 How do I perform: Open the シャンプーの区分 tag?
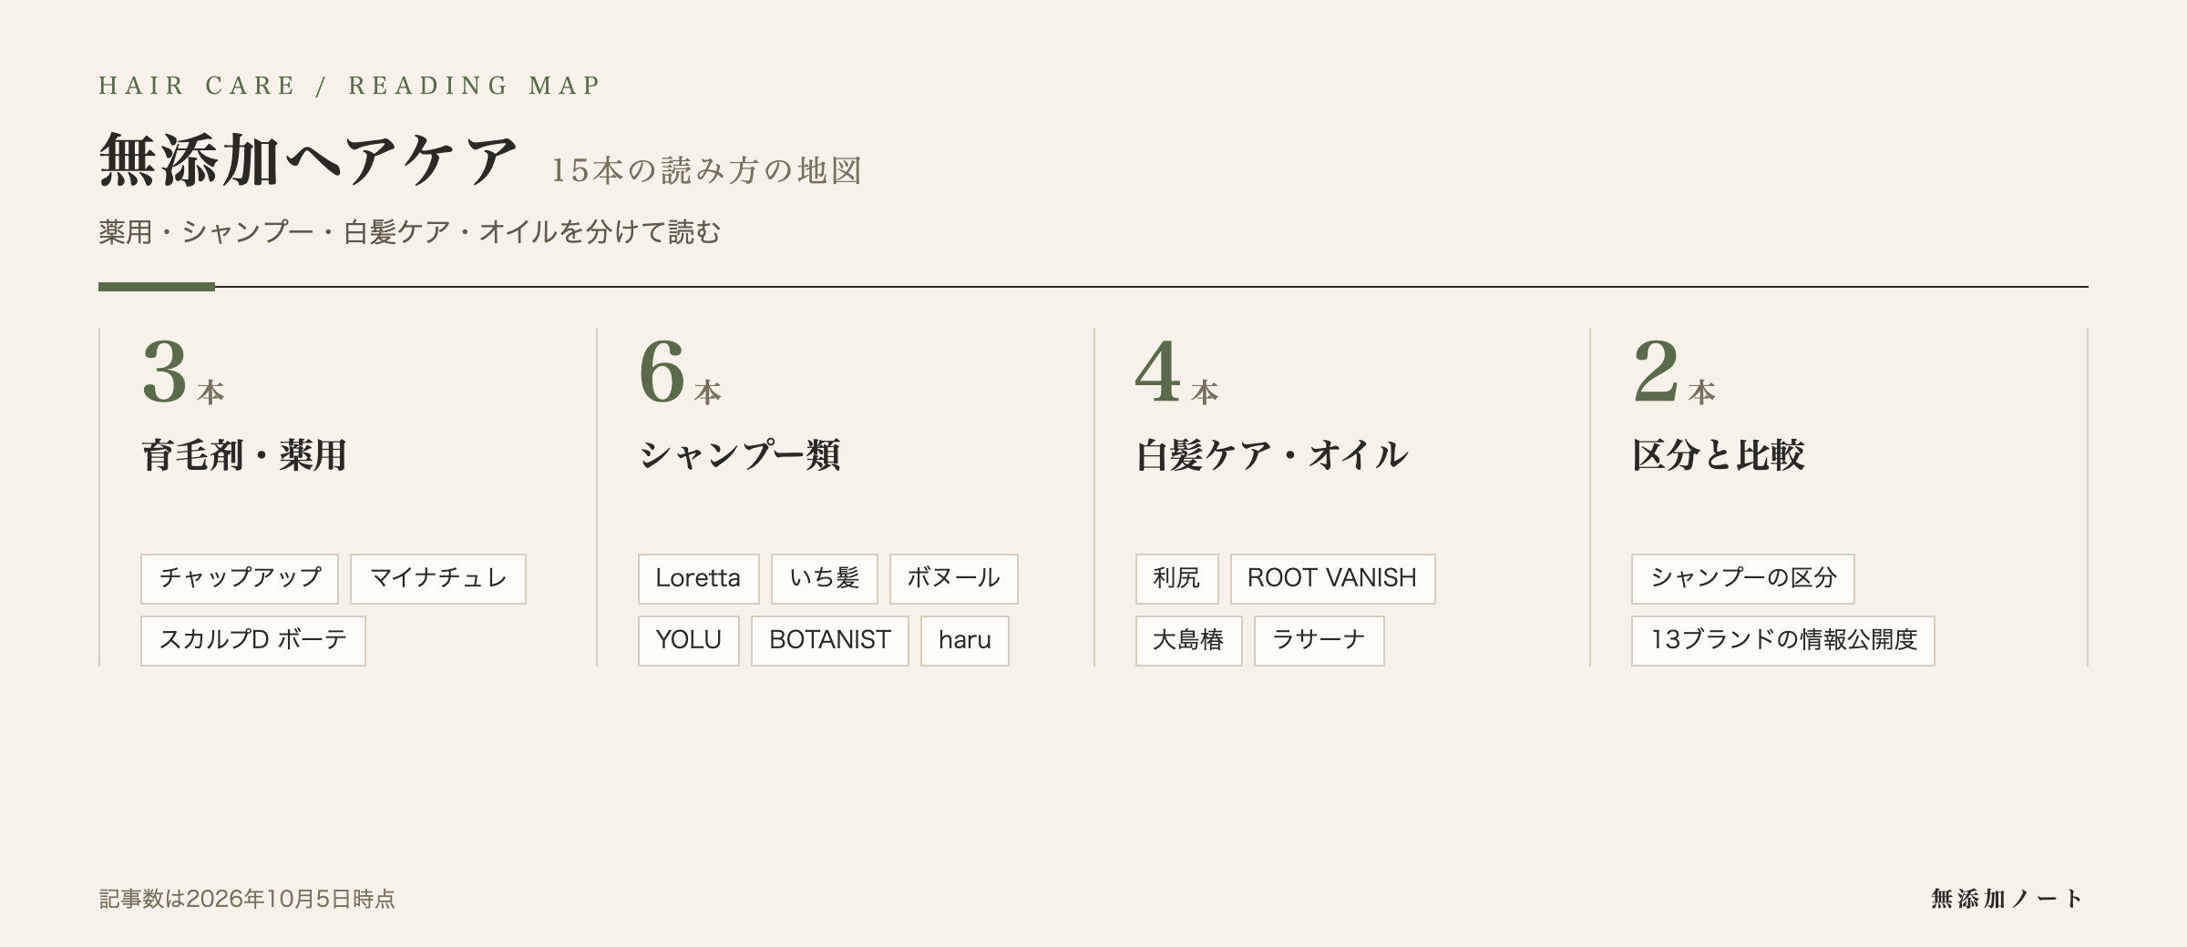[x=1743, y=578]
